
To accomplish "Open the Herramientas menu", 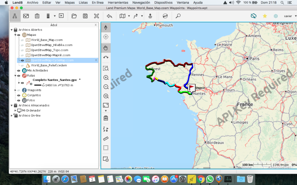I will pyautogui.click(x=118, y=3).
